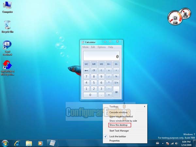Click the 6 key in Calculator
The image size is (196, 147).
pos(101,83)
